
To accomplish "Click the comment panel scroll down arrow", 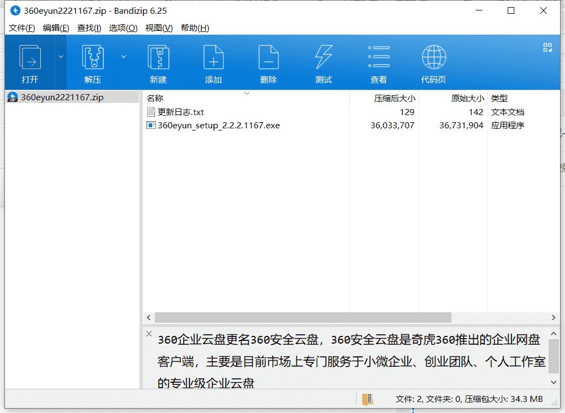I will pos(554,382).
